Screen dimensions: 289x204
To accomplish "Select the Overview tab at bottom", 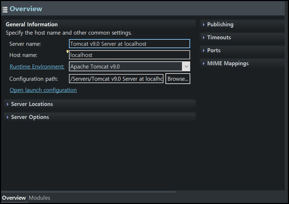I will pos(14,198).
